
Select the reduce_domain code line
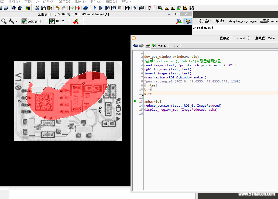(183, 106)
